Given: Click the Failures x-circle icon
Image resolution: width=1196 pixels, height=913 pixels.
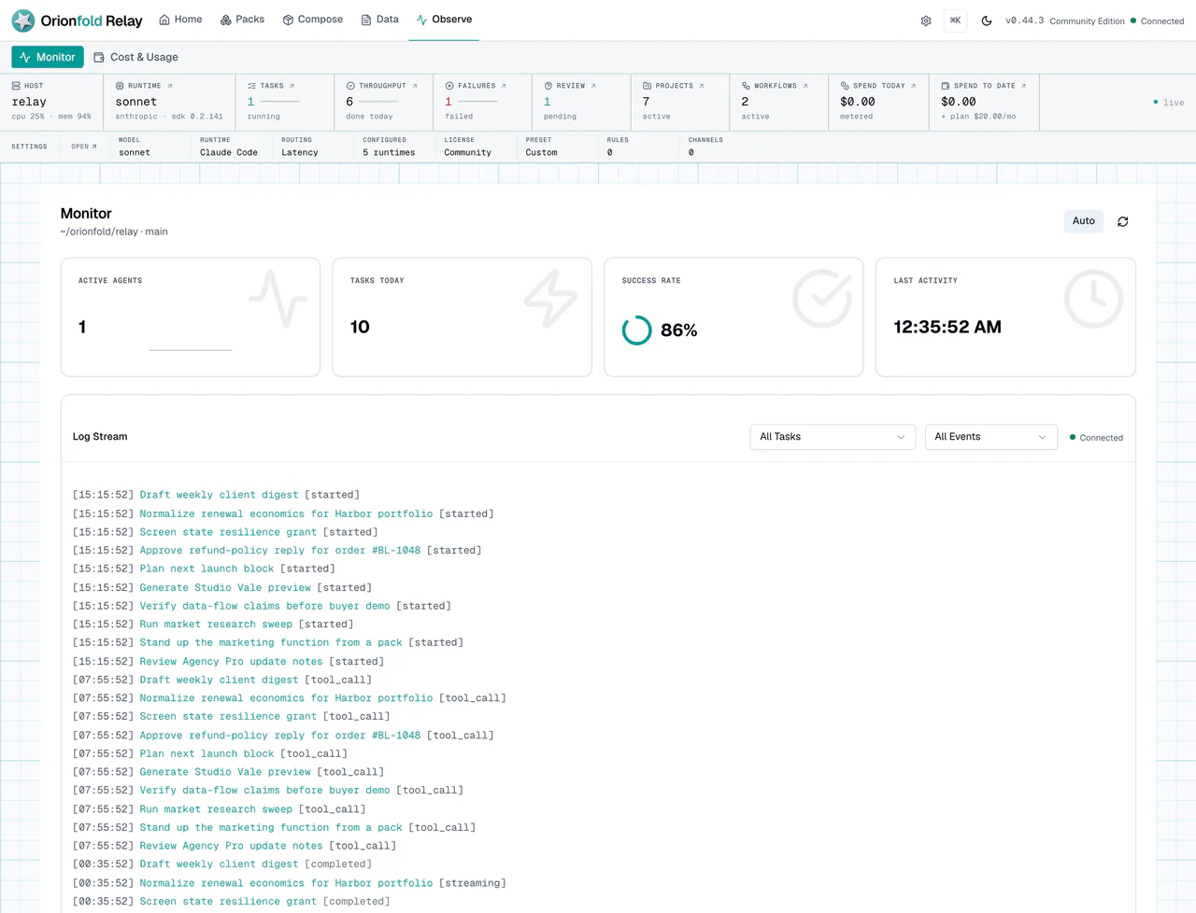Looking at the screenshot, I should pyautogui.click(x=449, y=86).
